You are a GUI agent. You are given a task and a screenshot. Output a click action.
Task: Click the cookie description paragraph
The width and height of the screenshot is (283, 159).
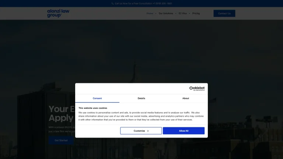141,116
